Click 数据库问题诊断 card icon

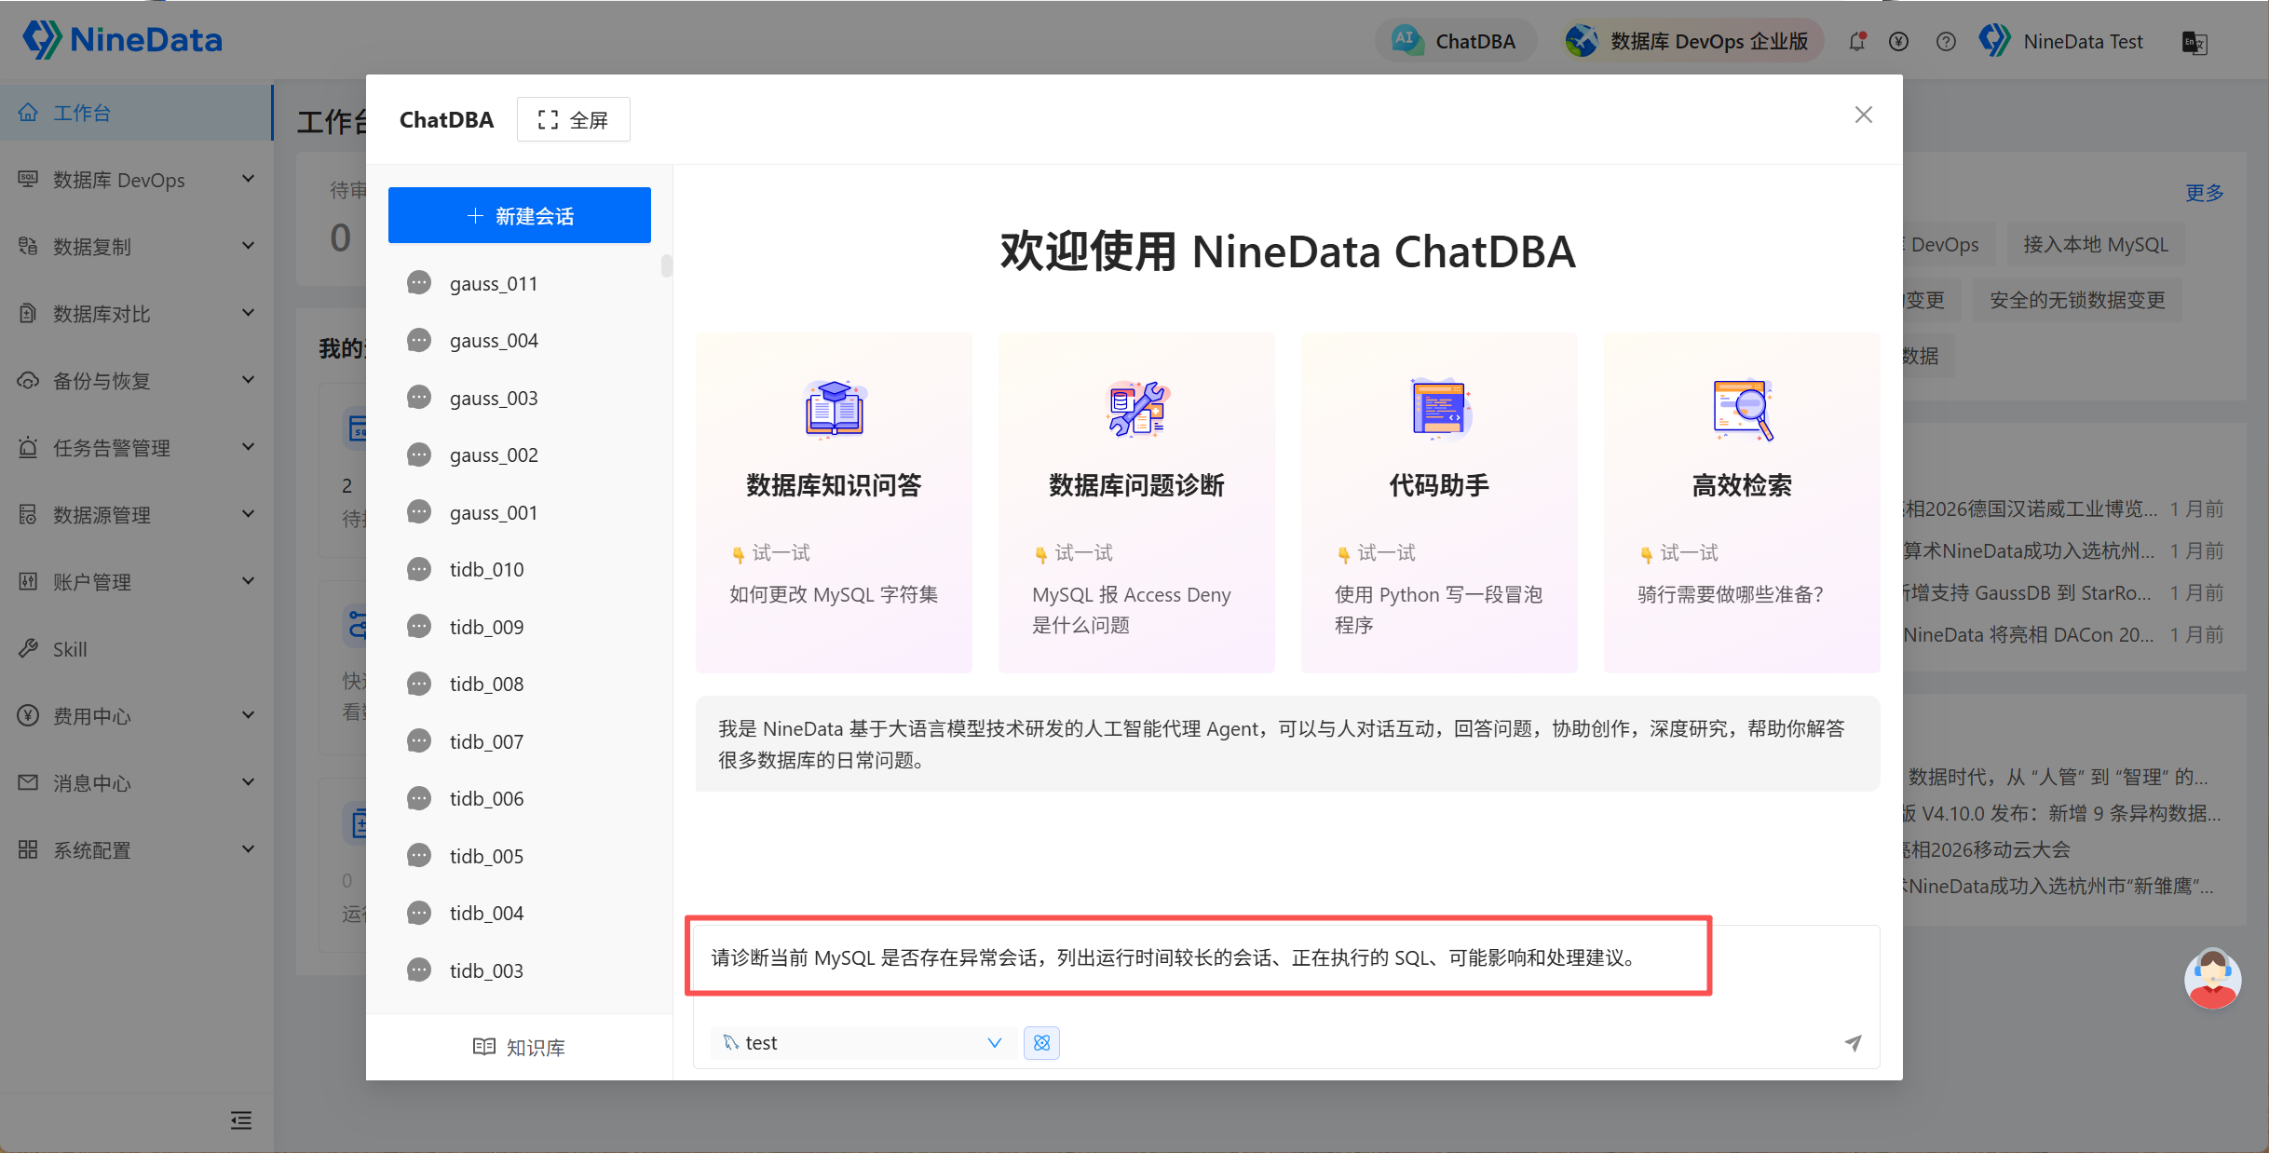[x=1136, y=408]
